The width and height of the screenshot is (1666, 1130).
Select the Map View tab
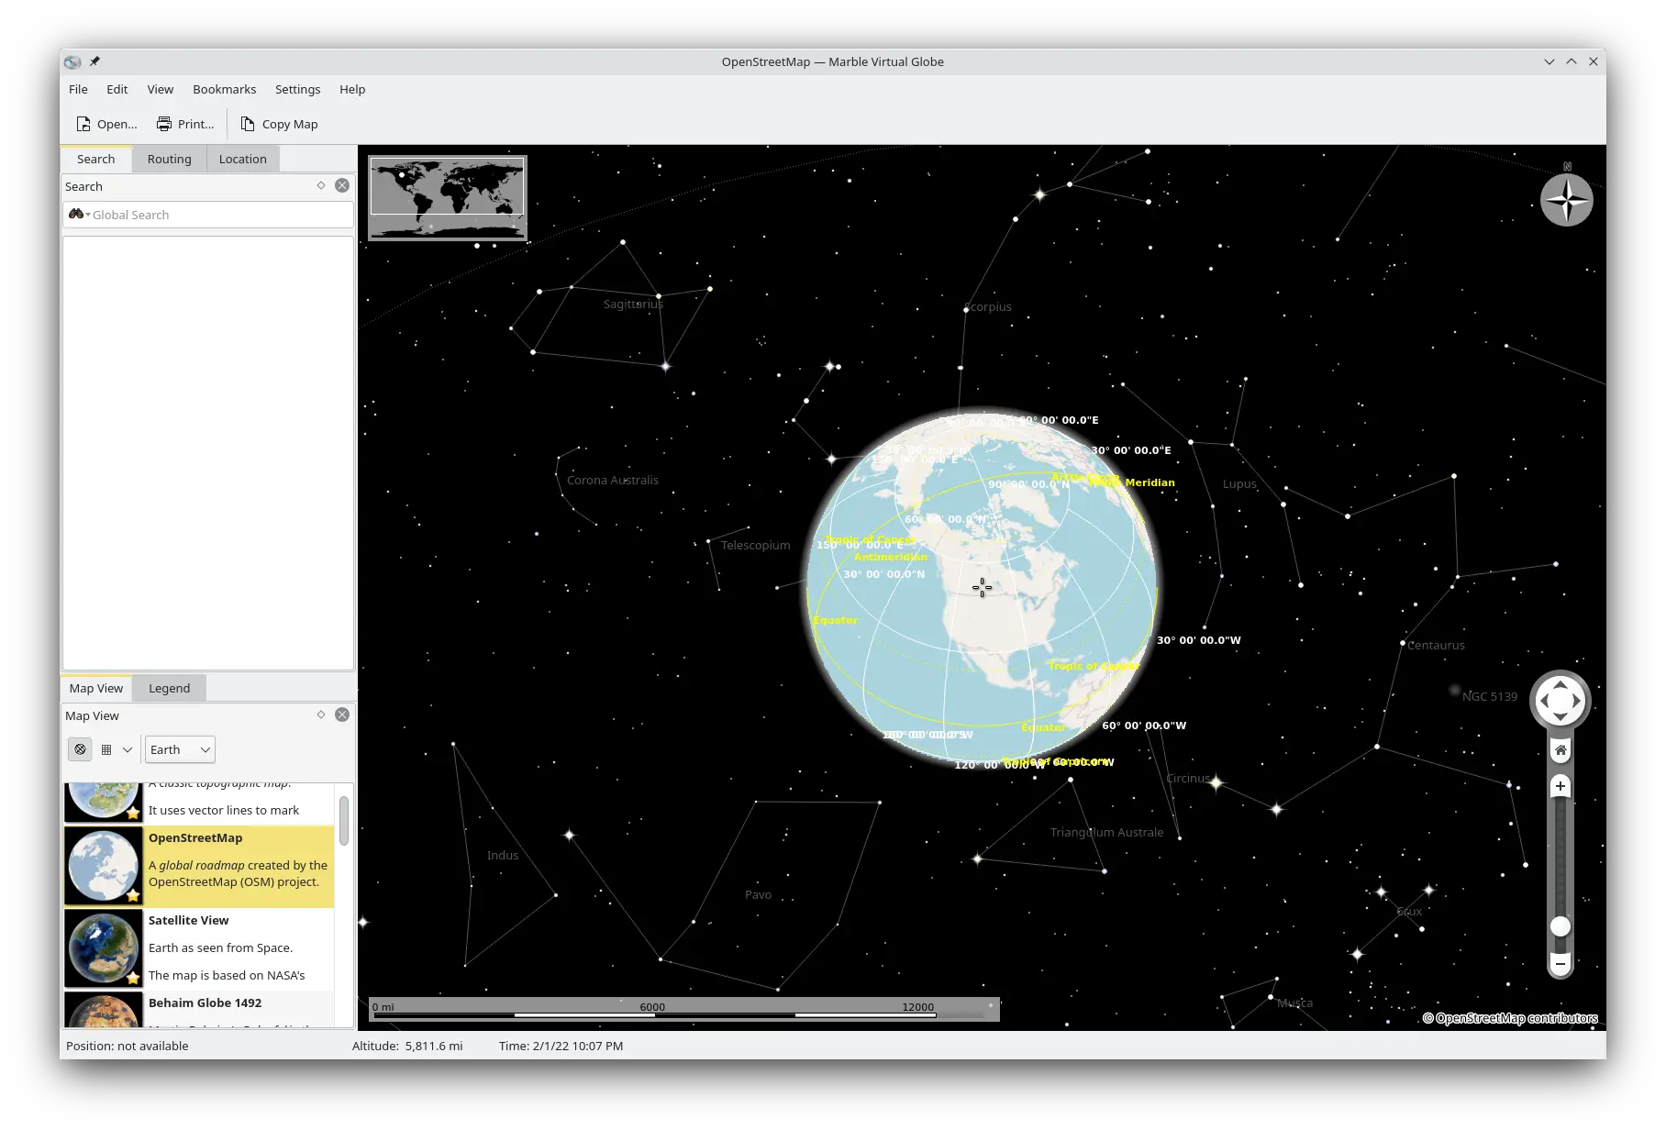96,688
